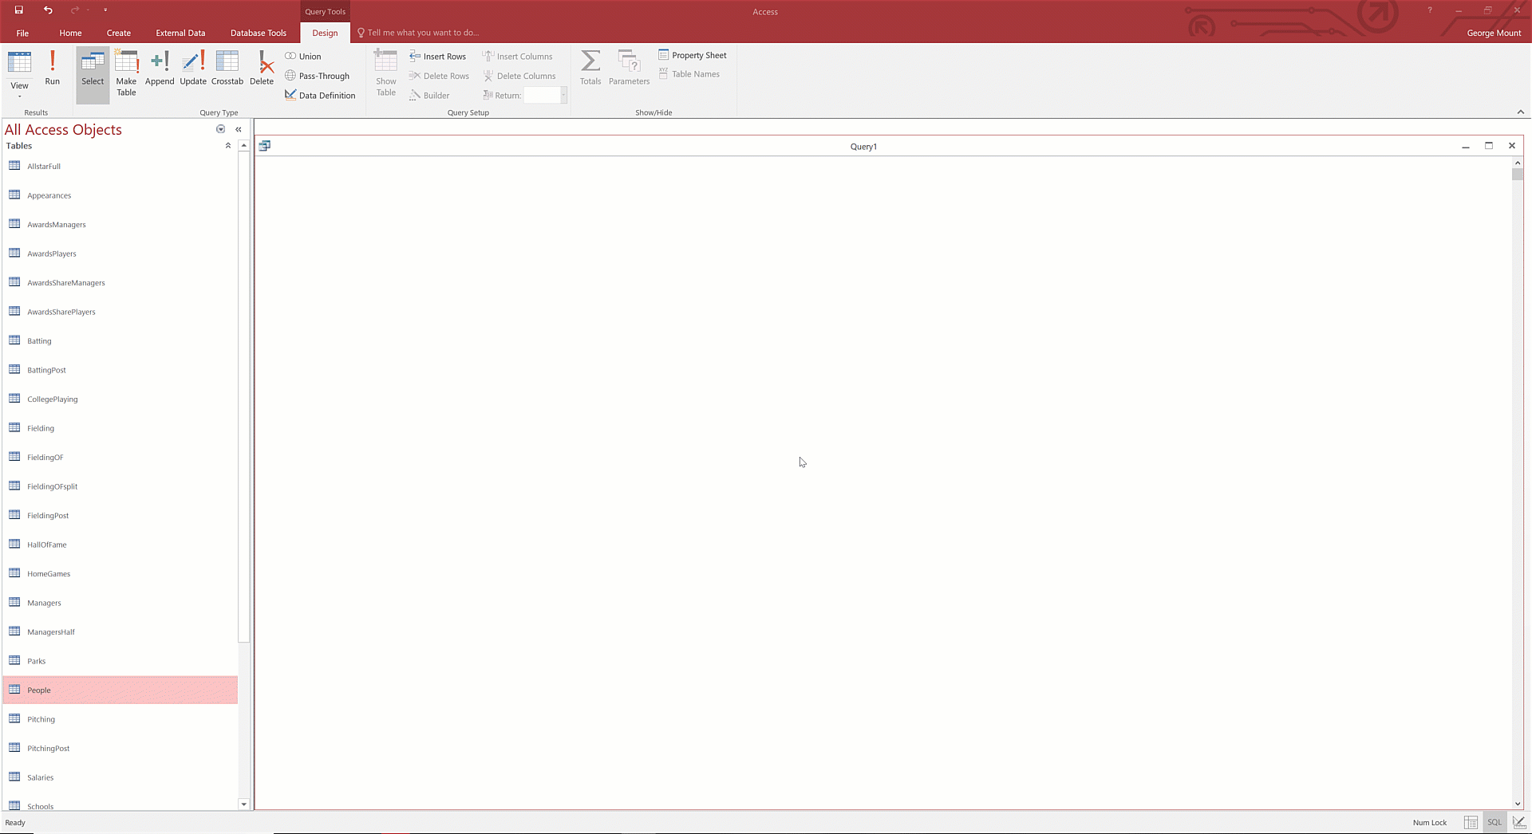Select the Parks table
The height and width of the screenshot is (834, 1532).
pos(120,661)
